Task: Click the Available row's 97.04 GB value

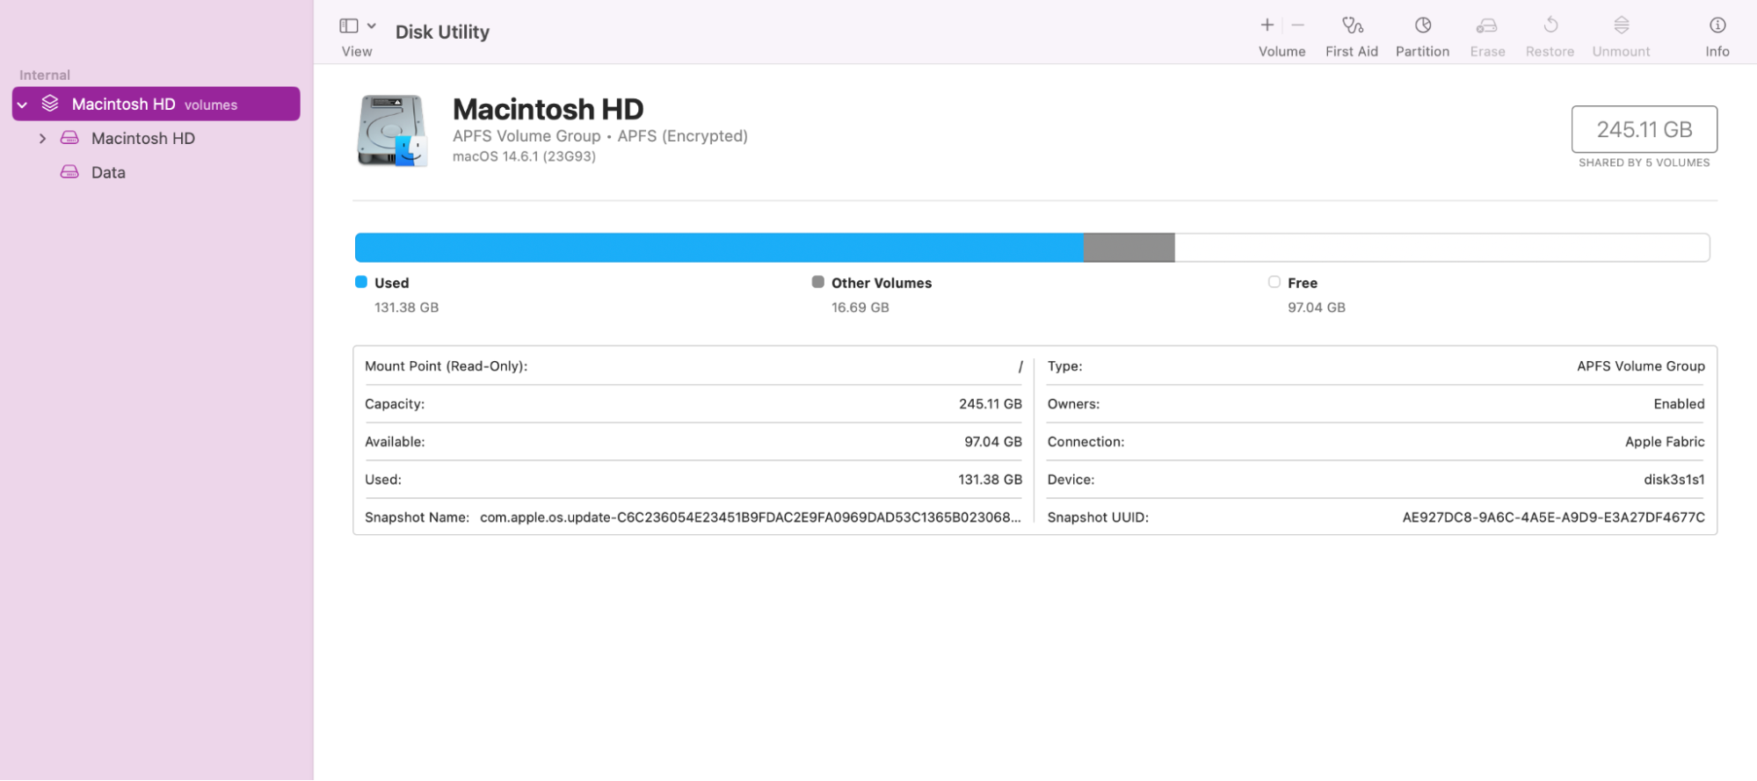Action: point(993,442)
